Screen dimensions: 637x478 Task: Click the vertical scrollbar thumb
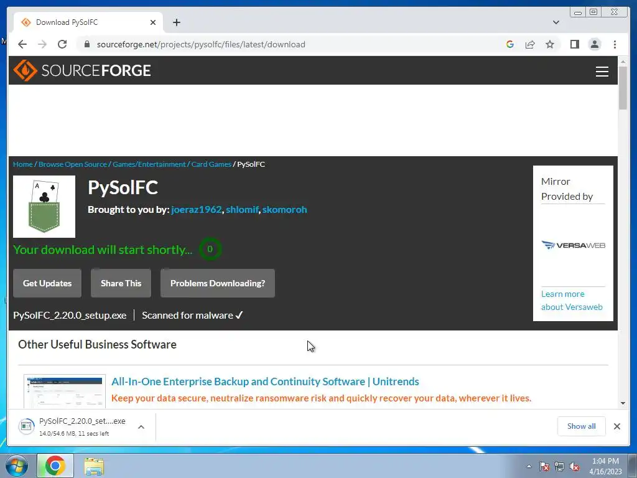pos(623,88)
